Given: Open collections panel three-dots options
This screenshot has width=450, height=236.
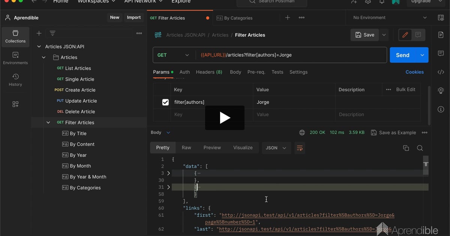Looking at the screenshot, I should (x=139, y=33).
